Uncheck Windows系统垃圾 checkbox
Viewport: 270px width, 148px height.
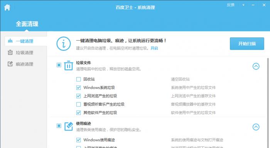(78, 87)
